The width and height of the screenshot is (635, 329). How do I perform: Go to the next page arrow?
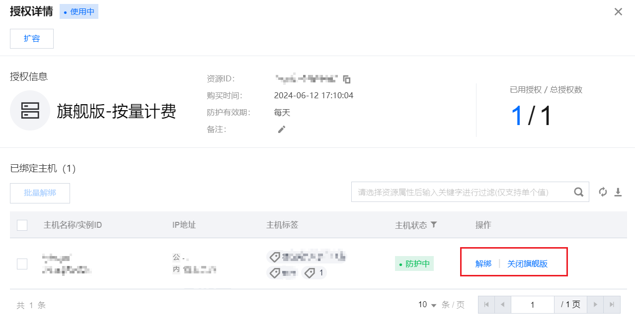(x=595, y=305)
